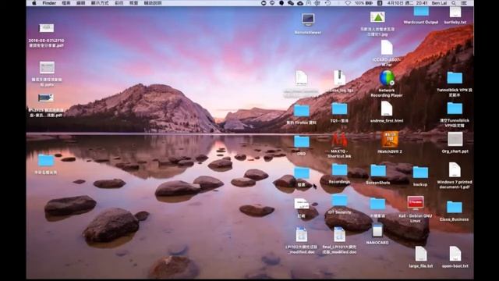Select the pptx file on left side
Screen dimensions: 499x281
click(x=47, y=68)
